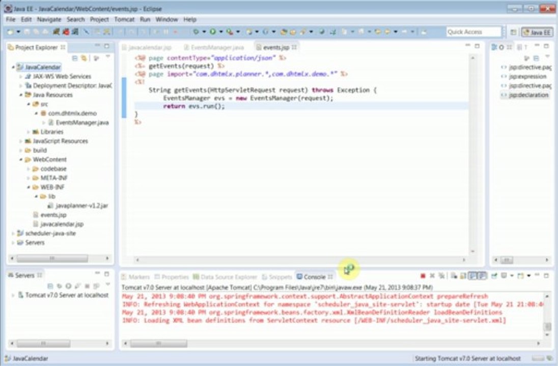The width and height of the screenshot is (558, 366).
Task: Terminate the Tomcat process with red square
Action: [423, 276]
